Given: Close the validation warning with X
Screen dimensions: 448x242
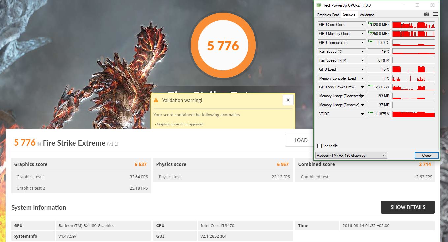Looking at the screenshot, I should 288,100.
